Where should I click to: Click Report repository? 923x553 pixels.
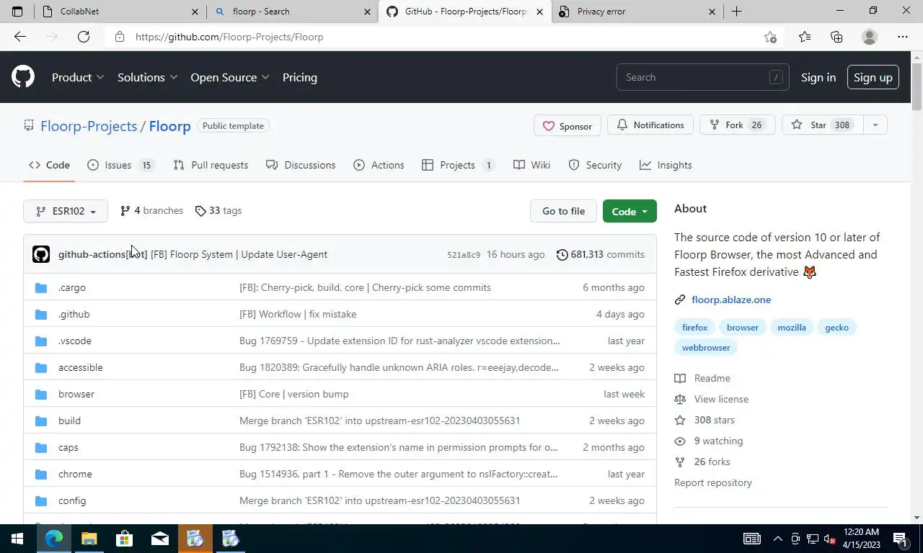[713, 482]
